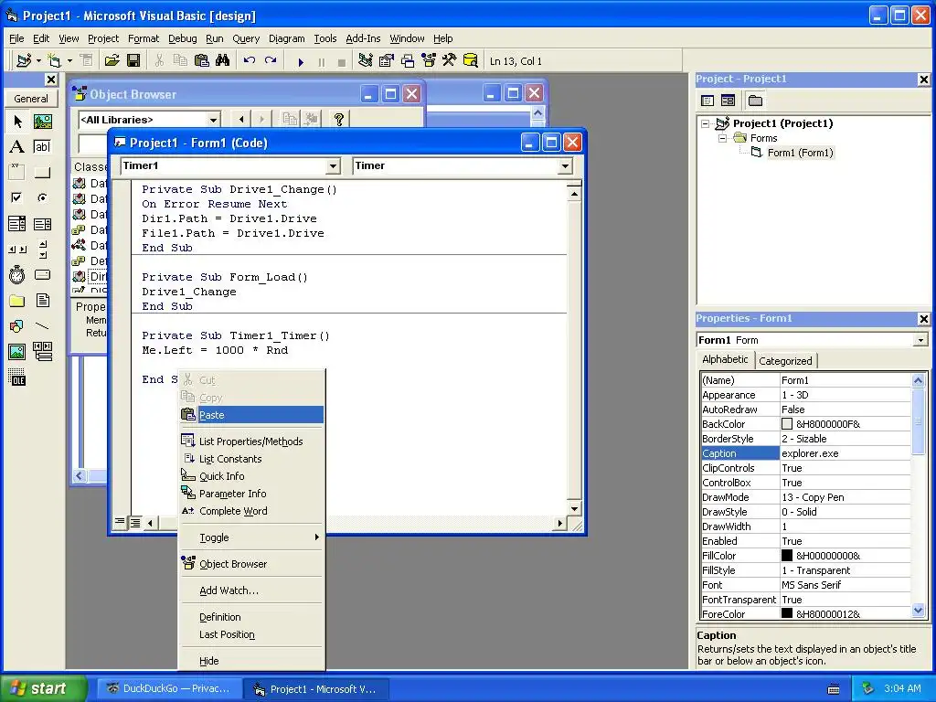The image size is (936, 702).
Task: Open the Debug menu
Action: click(182, 38)
